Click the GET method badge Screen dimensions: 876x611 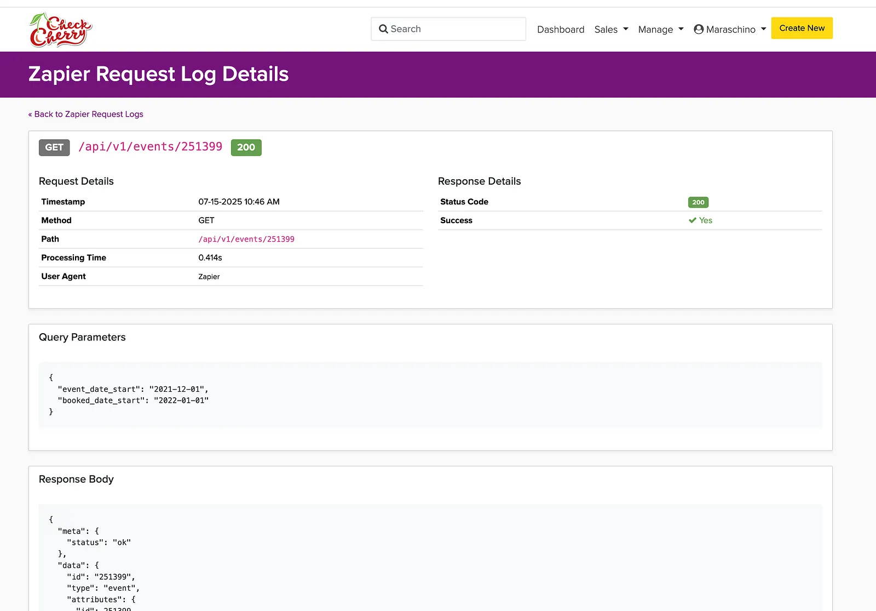[x=54, y=147]
